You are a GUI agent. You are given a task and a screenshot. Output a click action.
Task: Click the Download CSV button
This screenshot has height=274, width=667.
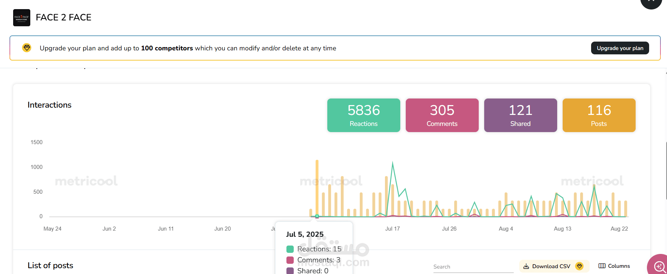click(x=554, y=266)
